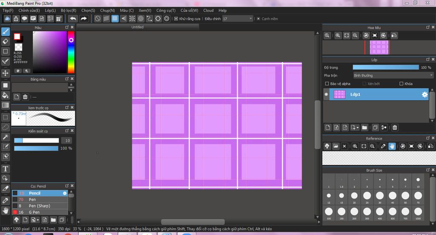This screenshot has width=436, height=235.
Task: Open Pencil brush settings gear
Action: [x=65, y=193]
